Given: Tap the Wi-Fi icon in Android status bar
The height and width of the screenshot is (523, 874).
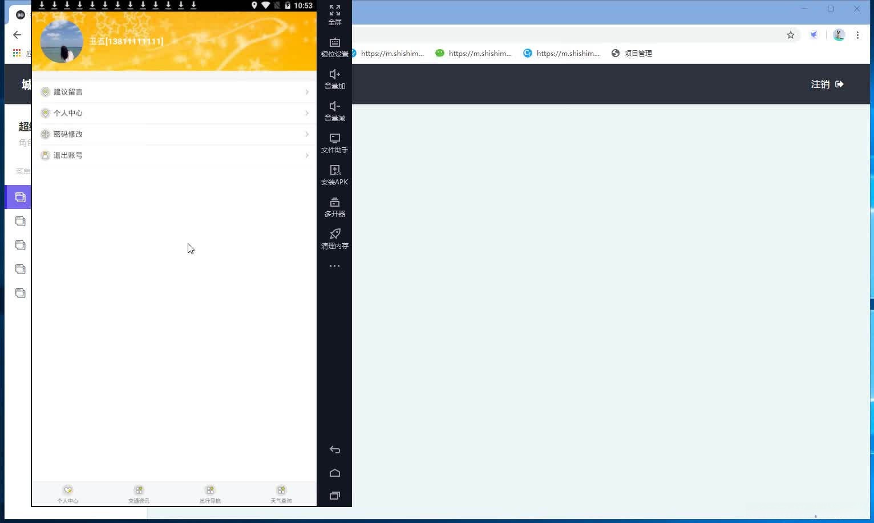Looking at the screenshot, I should [266, 5].
